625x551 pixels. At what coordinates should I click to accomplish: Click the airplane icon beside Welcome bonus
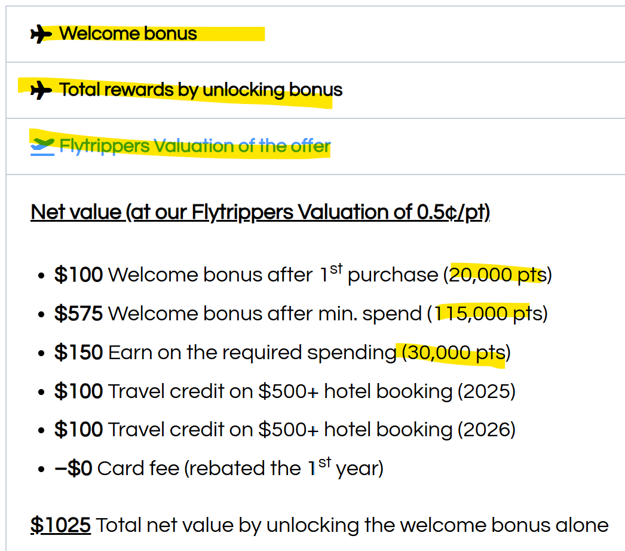(x=41, y=34)
